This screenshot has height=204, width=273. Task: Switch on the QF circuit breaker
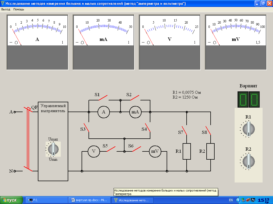click(28, 139)
